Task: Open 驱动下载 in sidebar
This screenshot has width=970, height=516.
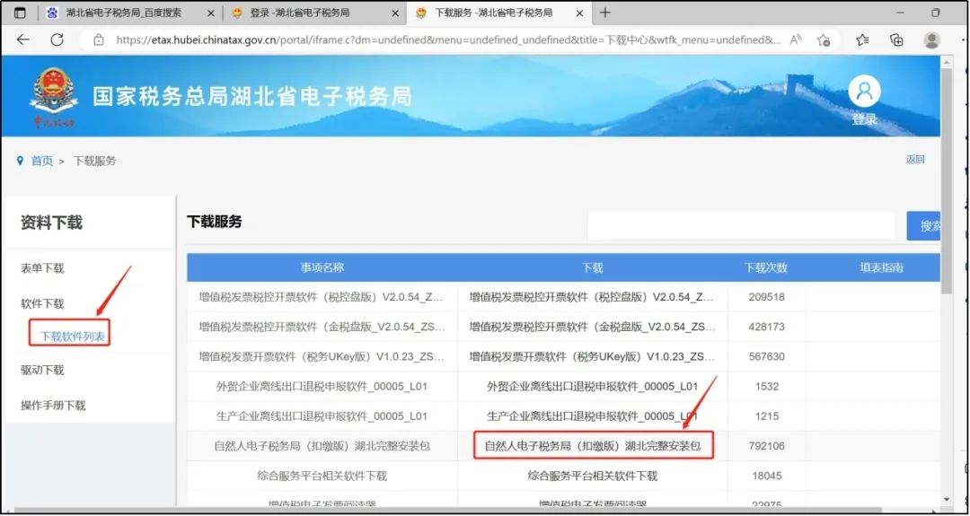Action: pos(43,370)
